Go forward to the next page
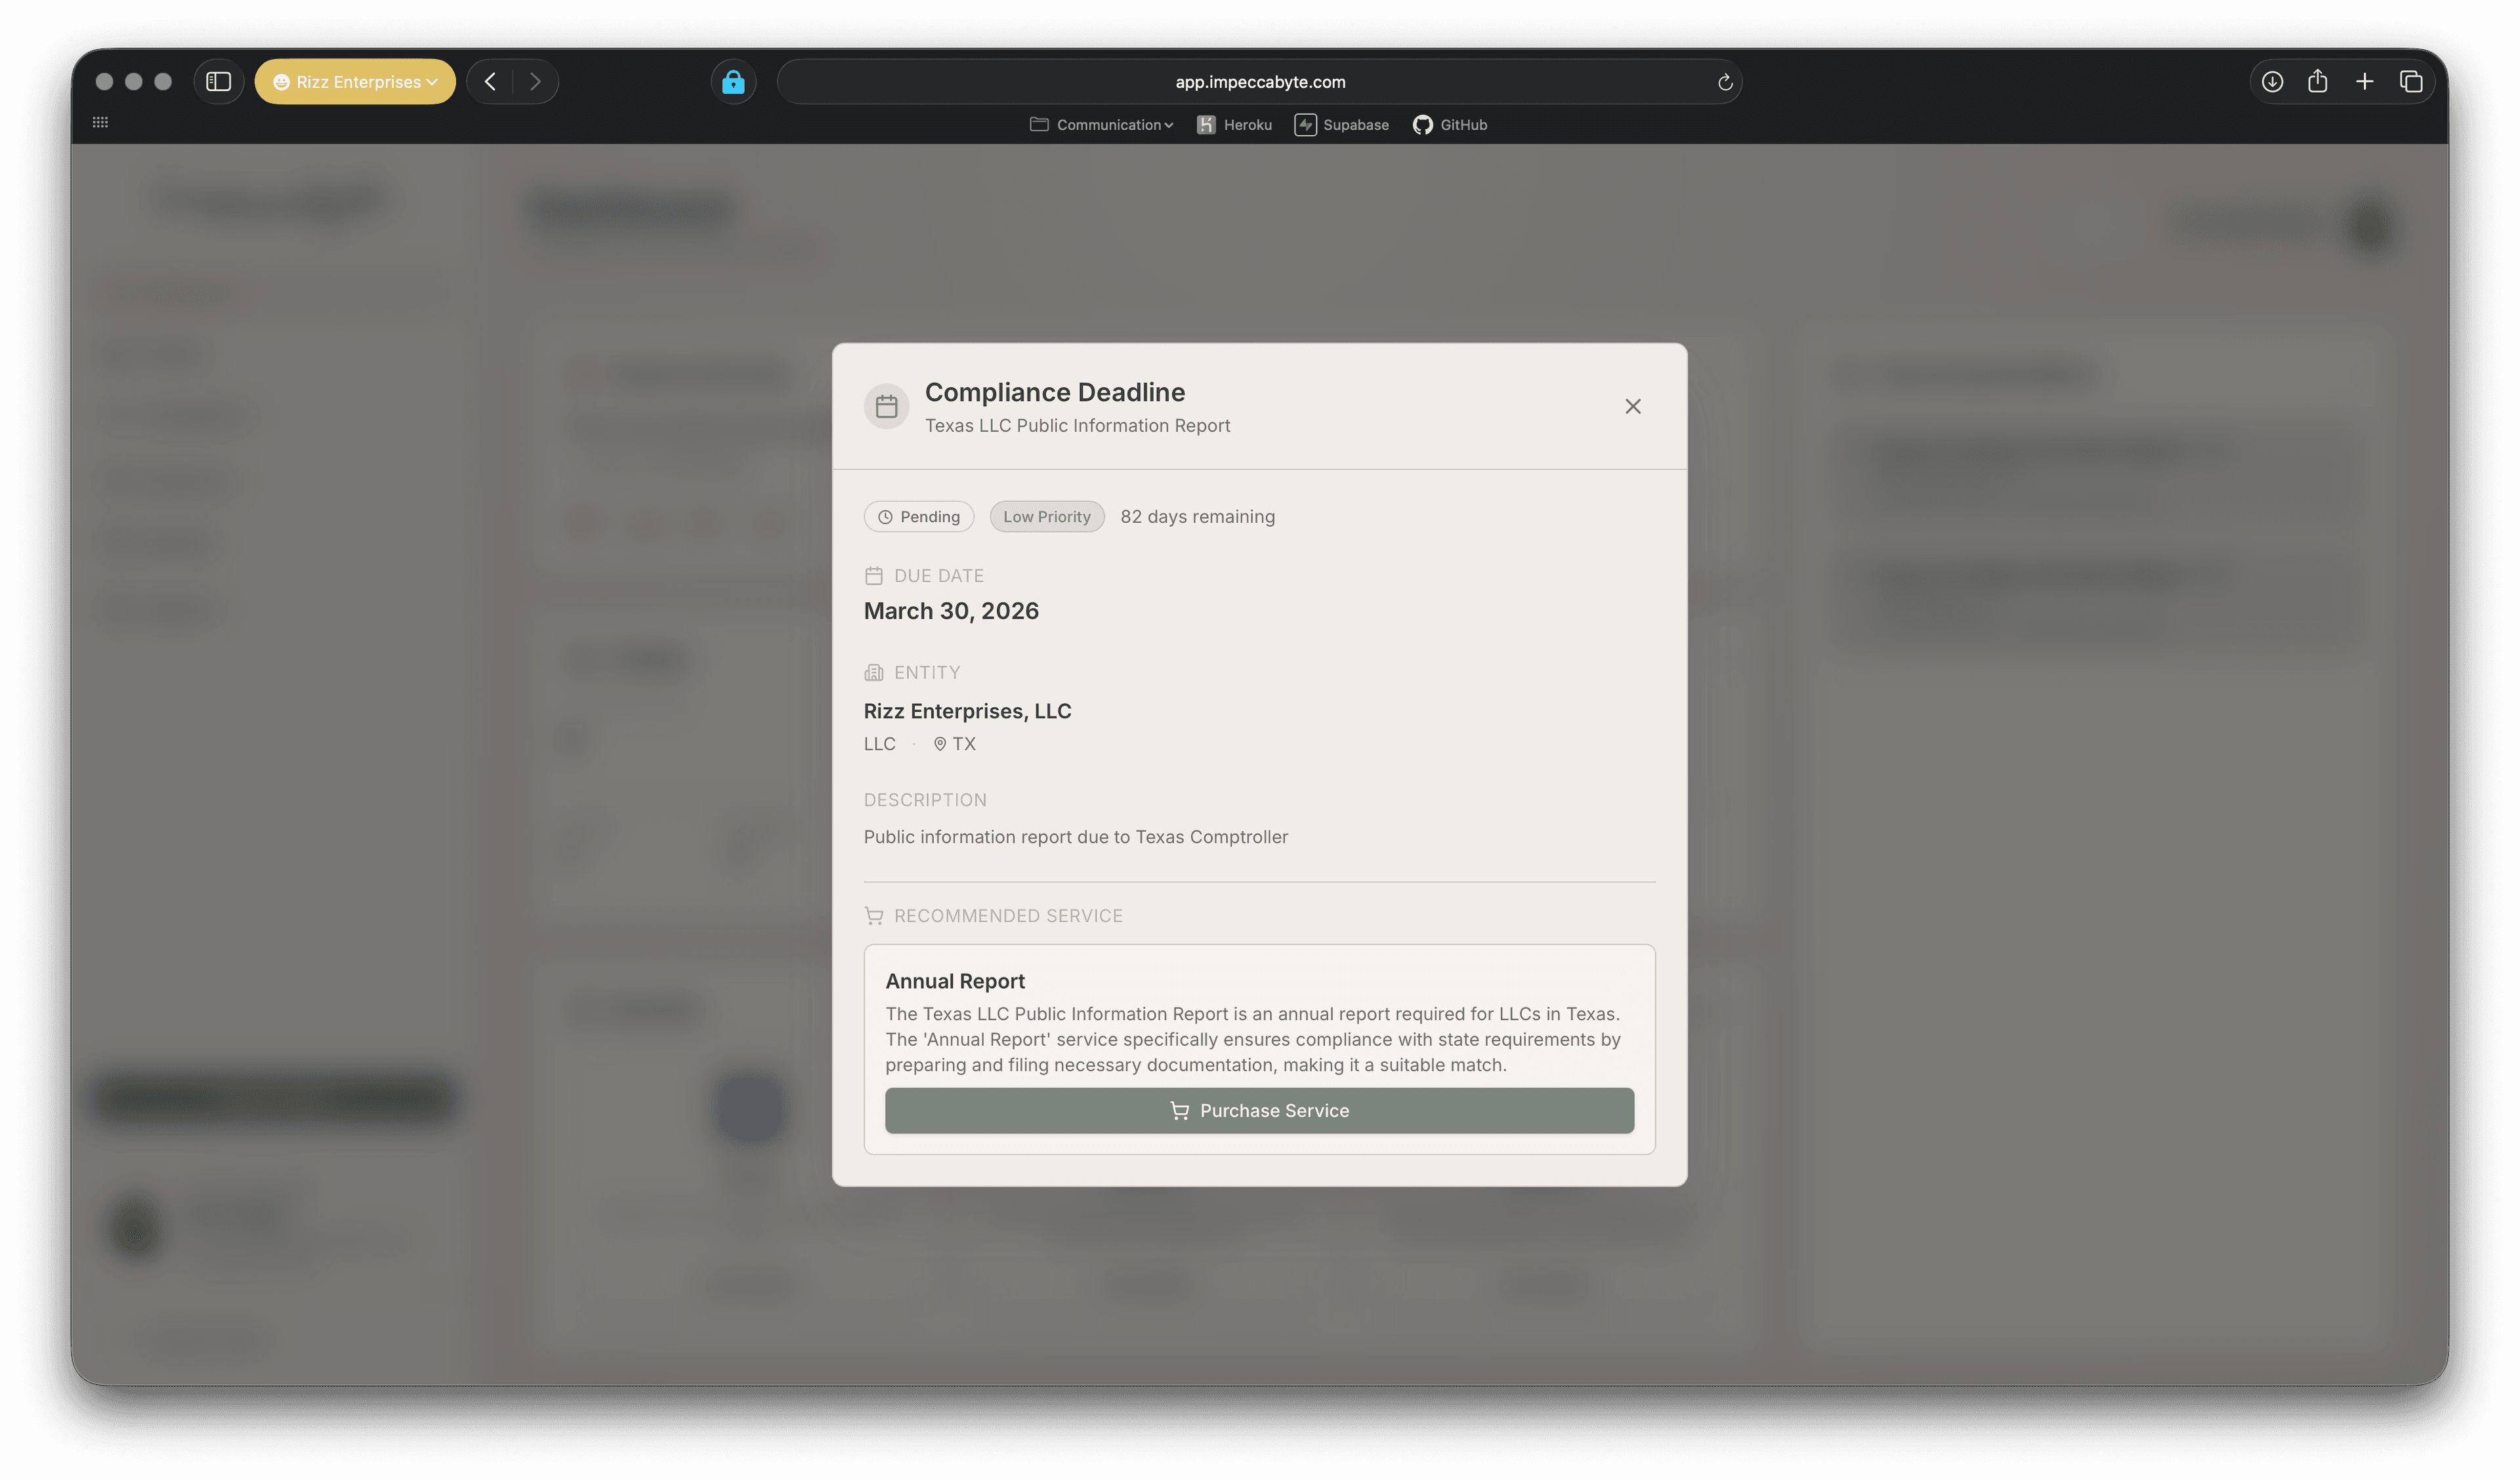Screen dimensions: 2520x1480 [535, 82]
